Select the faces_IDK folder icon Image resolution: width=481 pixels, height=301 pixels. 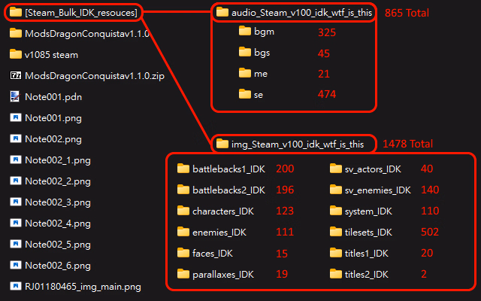tap(183, 253)
